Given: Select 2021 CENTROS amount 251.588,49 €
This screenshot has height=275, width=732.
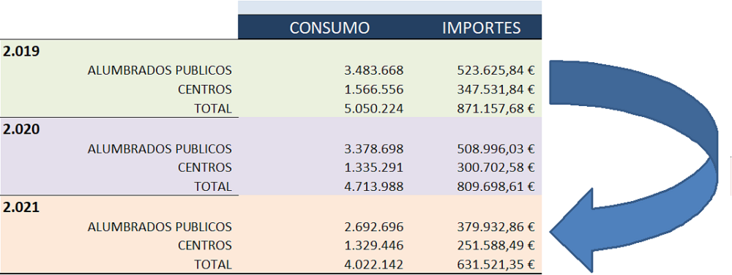Looking at the screenshot, I should point(496,245).
